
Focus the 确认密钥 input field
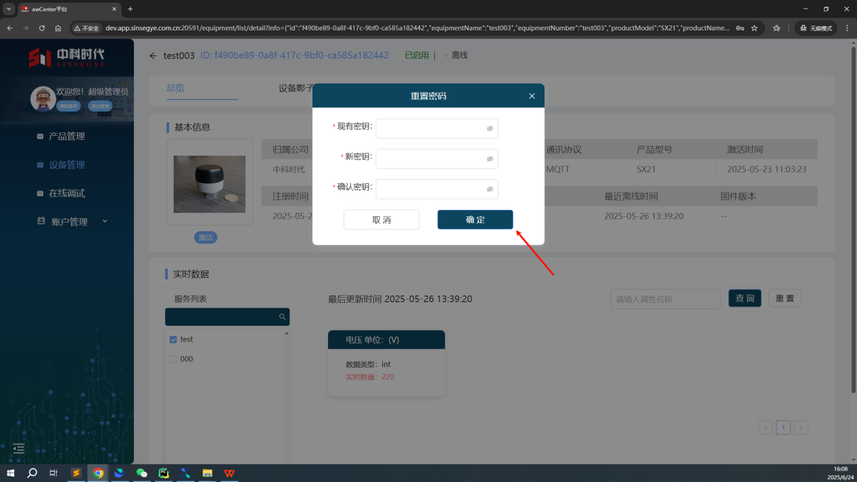(x=437, y=189)
